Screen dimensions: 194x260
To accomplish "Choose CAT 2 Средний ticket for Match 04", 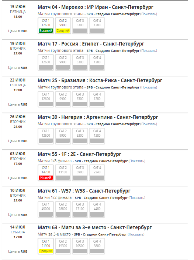I will pos(63,26).
